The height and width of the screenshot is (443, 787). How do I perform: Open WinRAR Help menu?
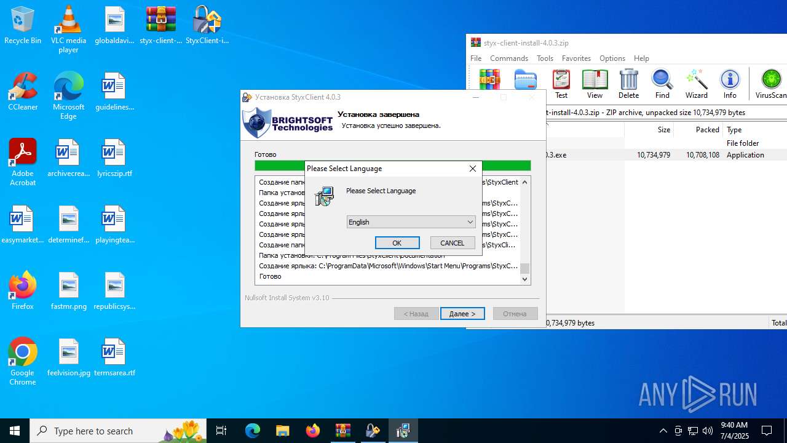641,58
